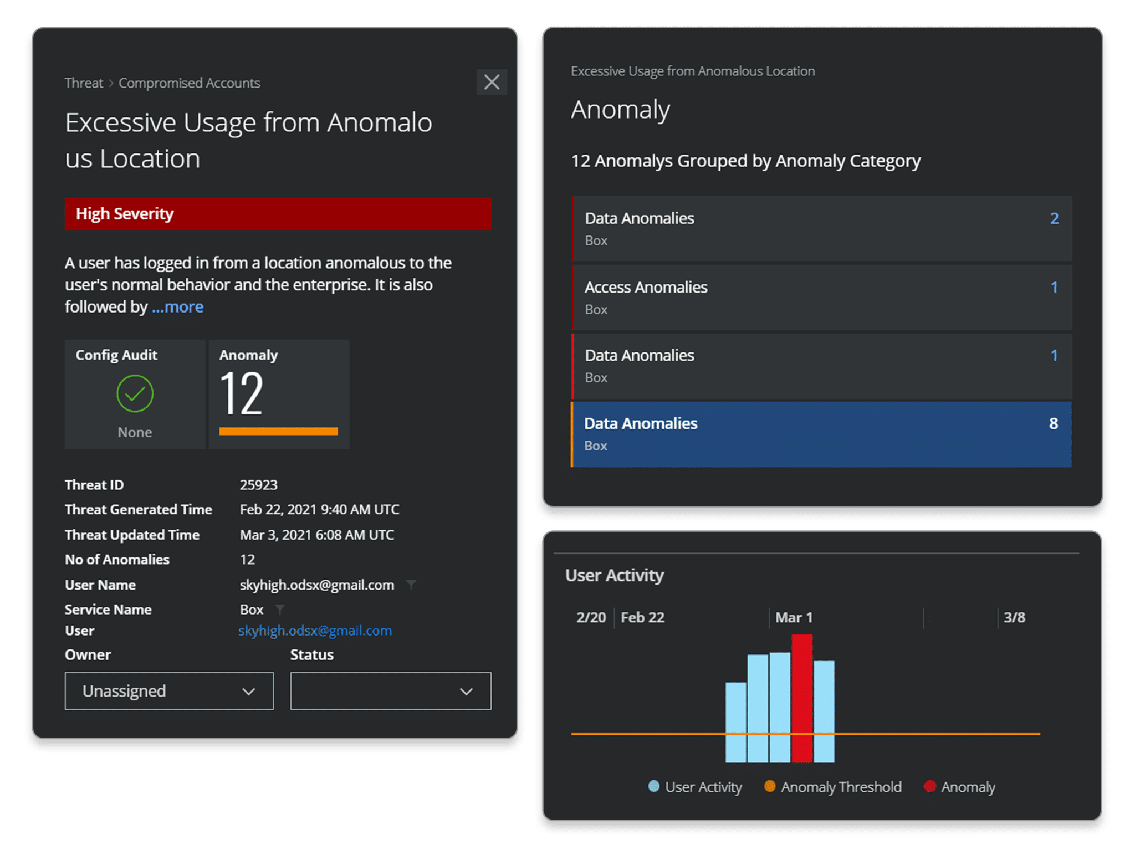Click the Anomaly Threshold legend dot

click(769, 786)
